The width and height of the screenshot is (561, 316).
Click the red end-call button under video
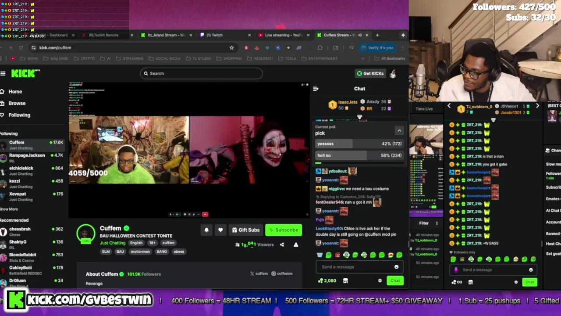205,214
